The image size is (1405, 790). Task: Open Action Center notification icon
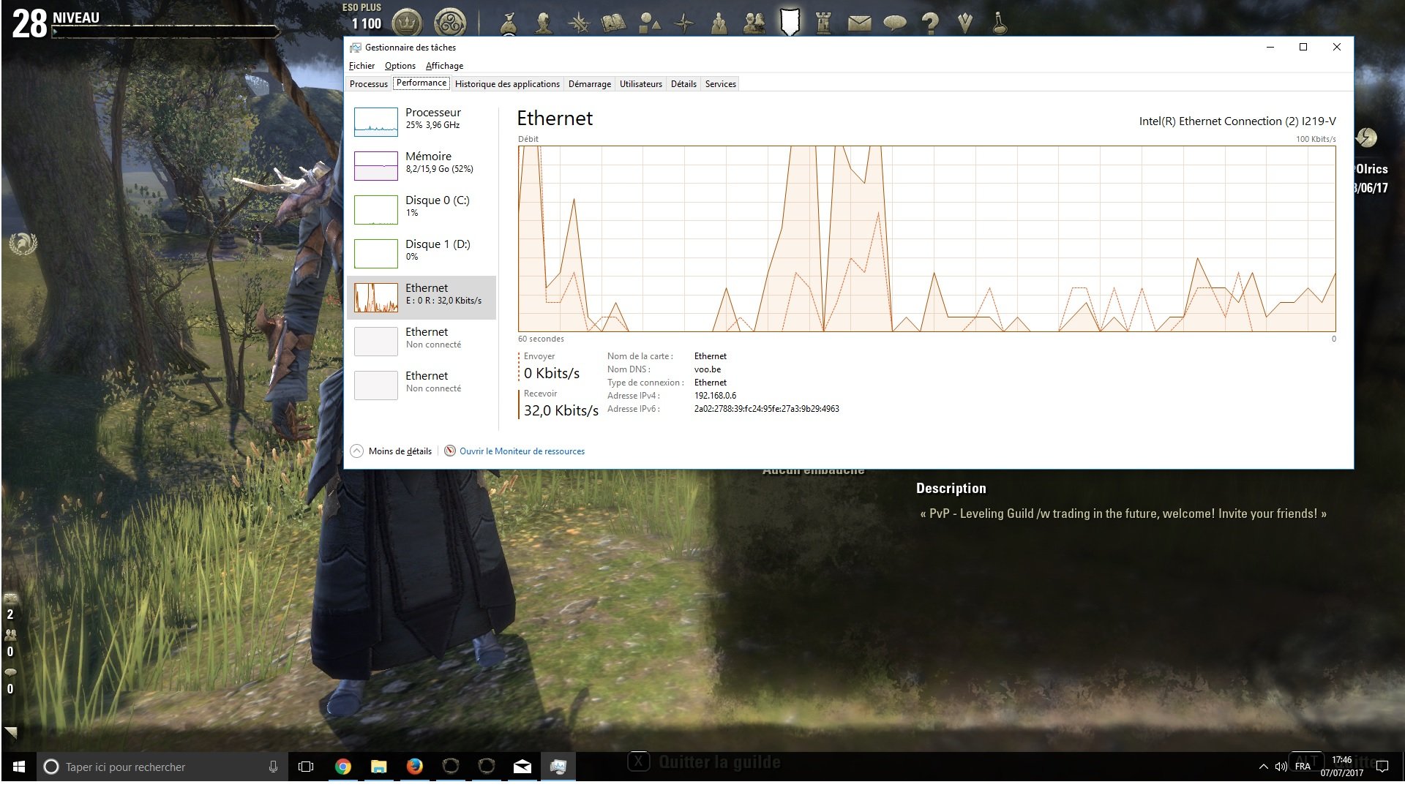coord(1382,767)
